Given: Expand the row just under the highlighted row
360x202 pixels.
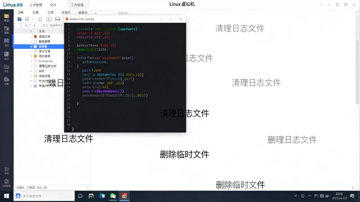Looking at the screenshot, I should (31, 51).
